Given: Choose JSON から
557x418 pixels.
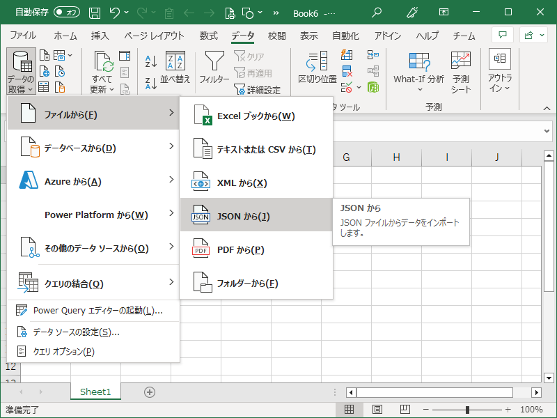Looking at the screenshot, I should (256, 215).
